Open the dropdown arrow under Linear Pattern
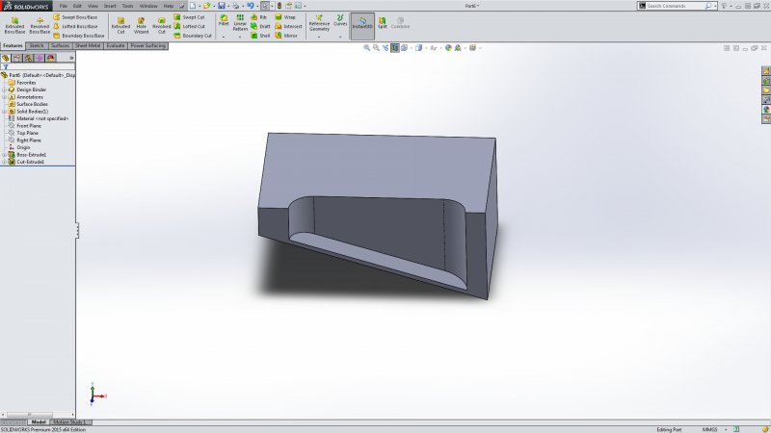Image resolution: width=771 pixels, height=433 pixels. (240, 37)
